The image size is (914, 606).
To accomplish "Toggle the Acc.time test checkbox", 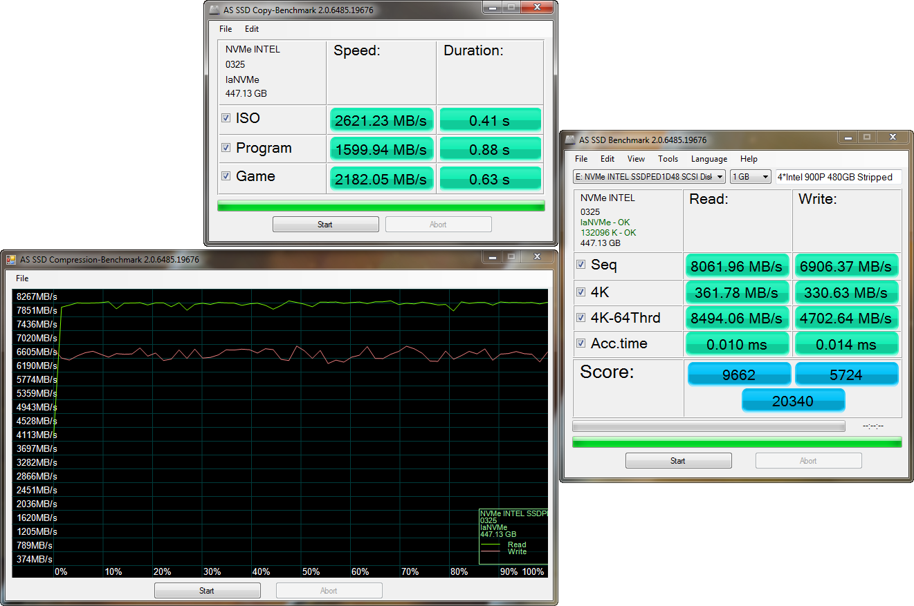I will 581,343.
